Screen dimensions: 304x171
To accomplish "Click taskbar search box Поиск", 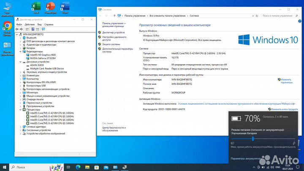I will pyautogui.click(x=36, y=167).
